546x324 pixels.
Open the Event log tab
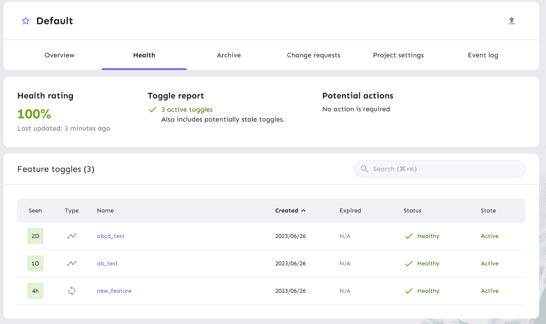pyautogui.click(x=483, y=55)
